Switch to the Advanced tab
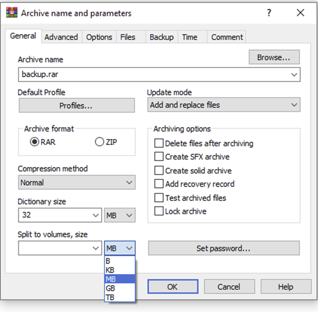The height and width of the screenshot is (312, 318). (x=61, y=37)
